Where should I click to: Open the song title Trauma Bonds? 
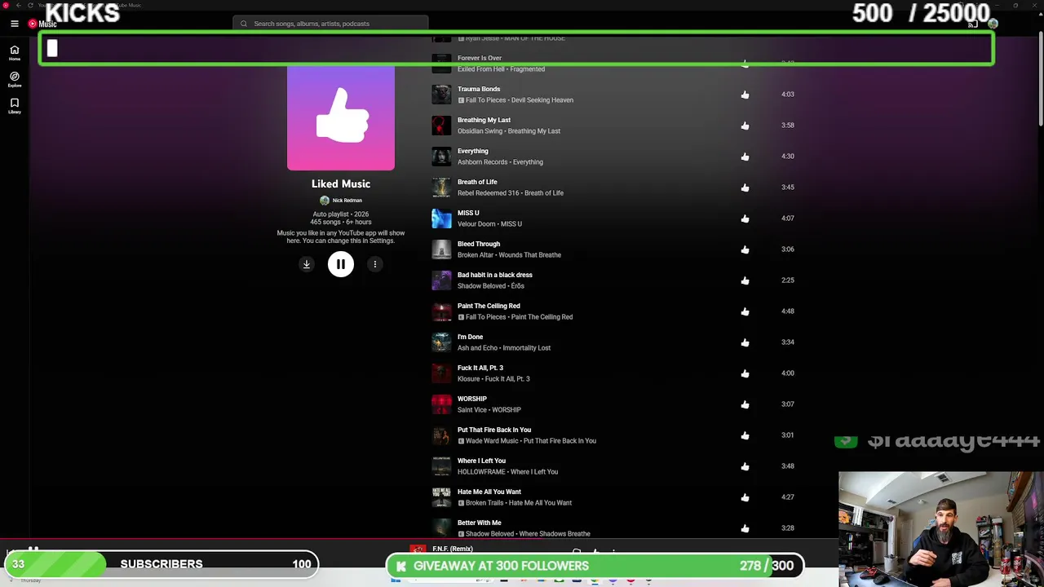point(479,89)
